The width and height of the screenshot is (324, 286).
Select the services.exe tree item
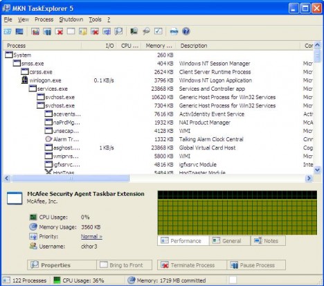[53, 89]
